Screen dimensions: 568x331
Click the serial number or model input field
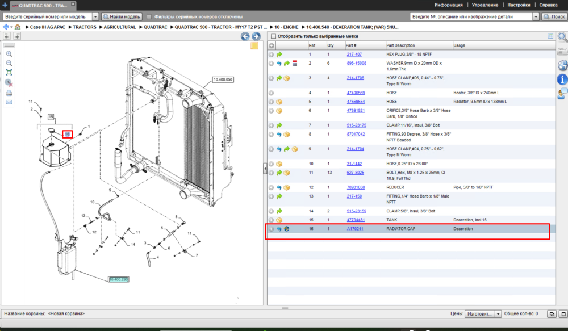pos(48,16)
